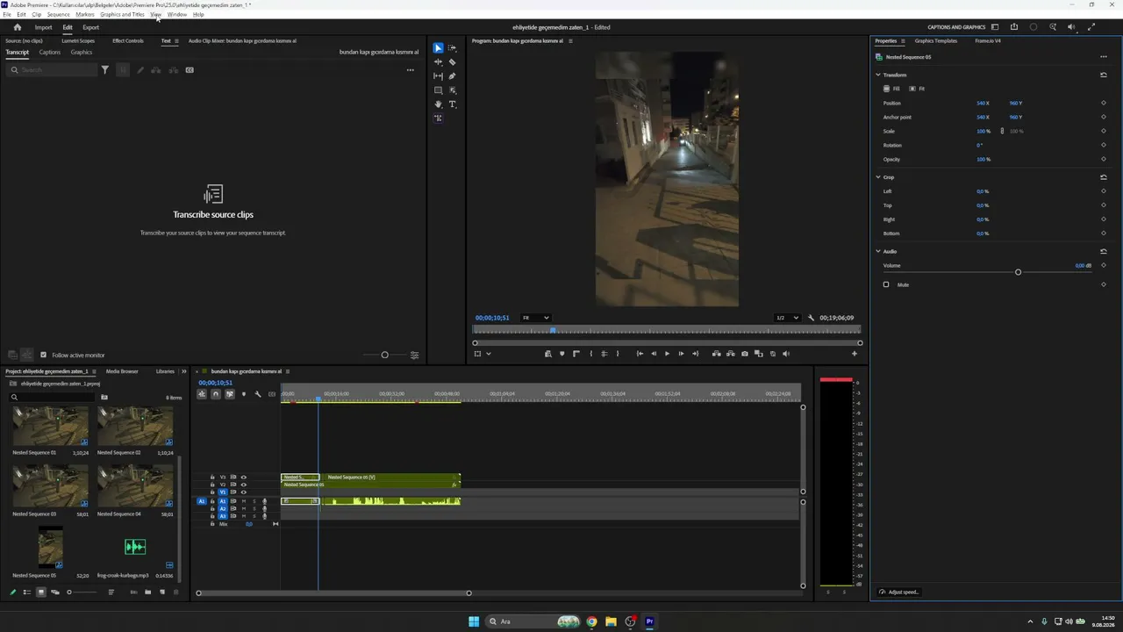Go to In point in Program monitor
Image resolution: width=1123 pixels, height=632 pixels.
pyautogui.click(x=640, y=354)
